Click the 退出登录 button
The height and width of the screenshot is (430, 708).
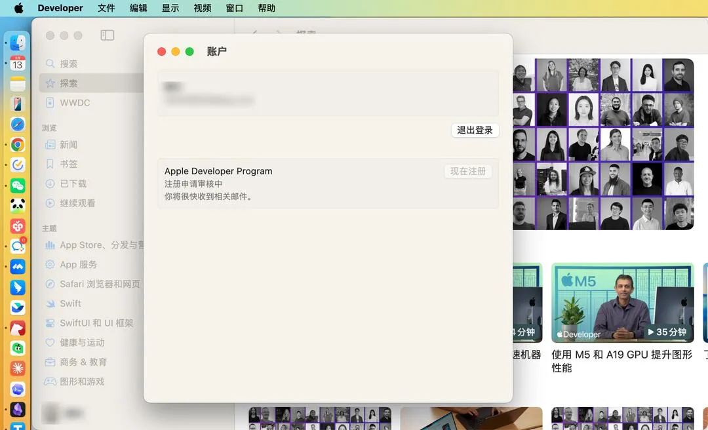click(475, 130)
